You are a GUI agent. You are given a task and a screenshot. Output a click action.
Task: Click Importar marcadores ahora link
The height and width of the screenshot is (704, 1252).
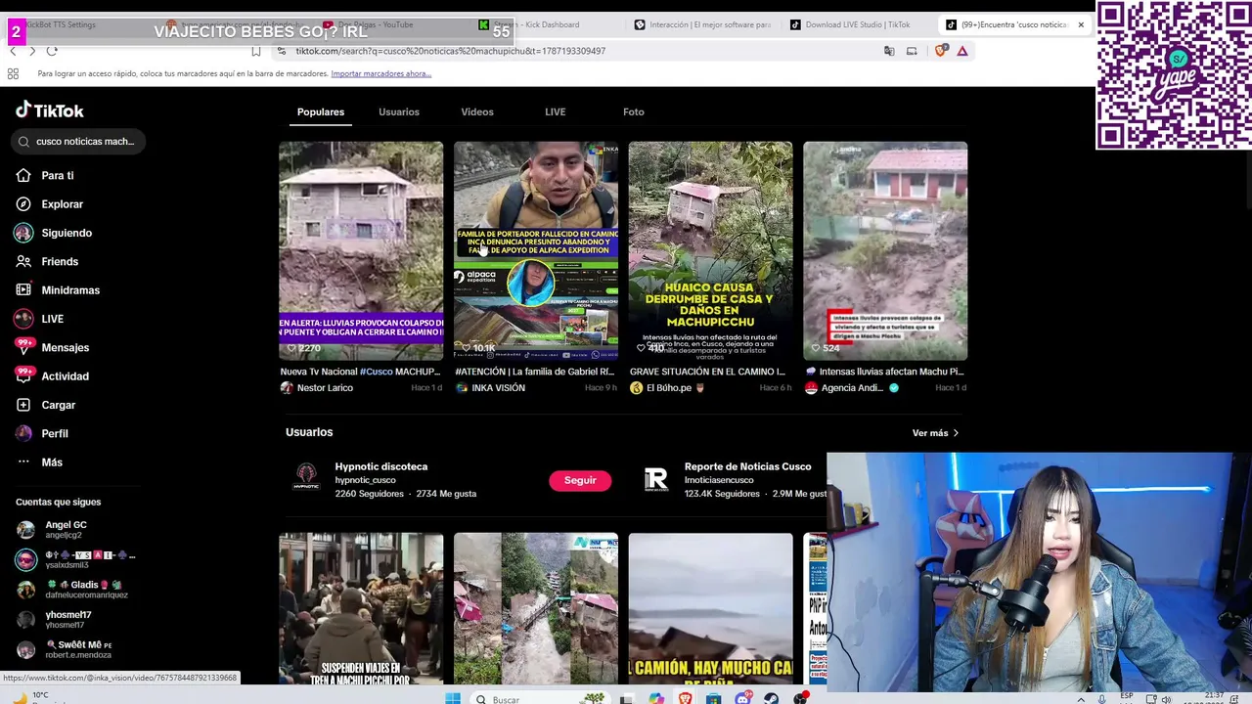pos(380,73)
